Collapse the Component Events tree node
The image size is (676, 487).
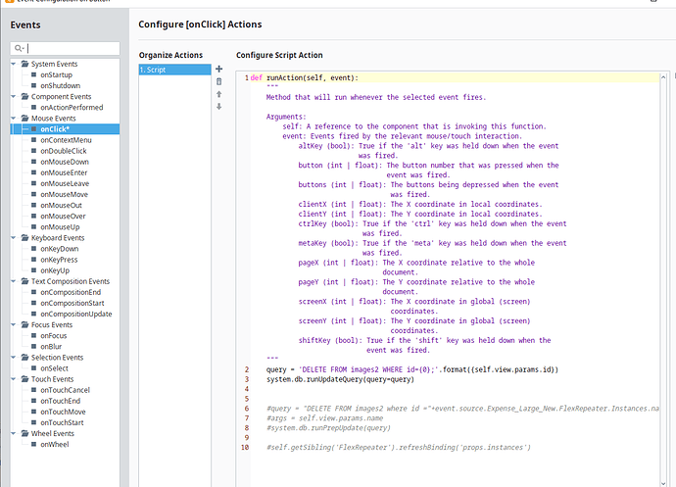tap(14, 97)
